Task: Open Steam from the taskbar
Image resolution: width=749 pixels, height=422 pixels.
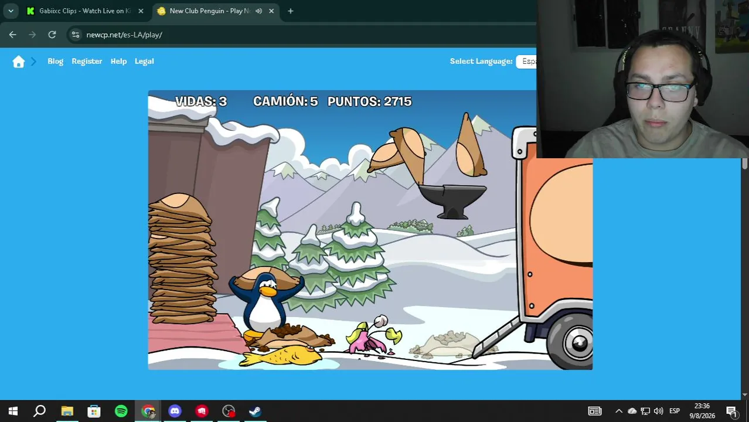Action: coord(256,411)
